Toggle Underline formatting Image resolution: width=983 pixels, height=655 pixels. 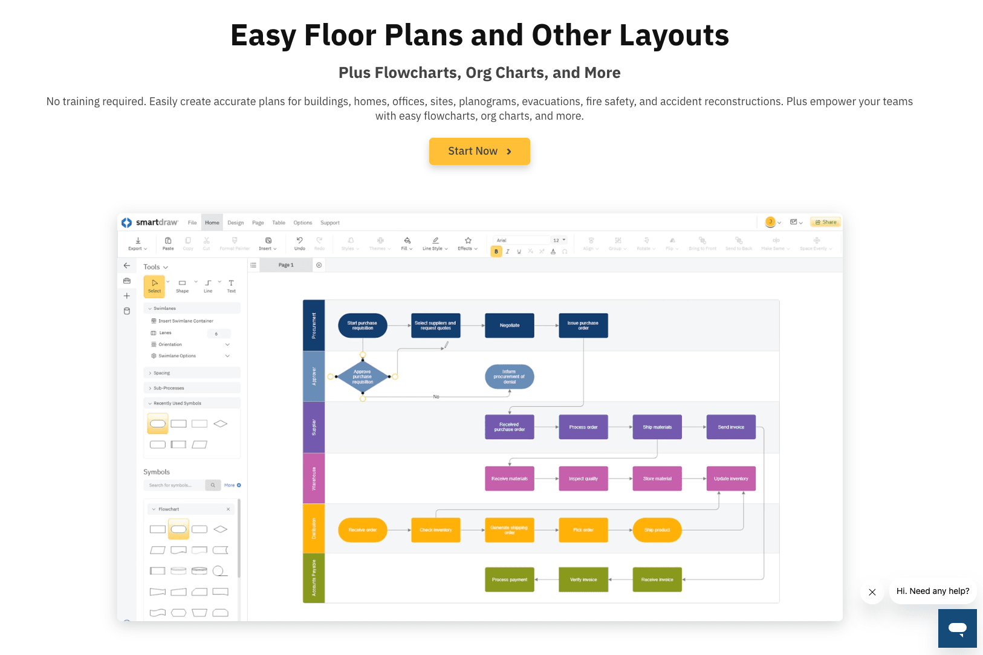[x=519, y=251]
